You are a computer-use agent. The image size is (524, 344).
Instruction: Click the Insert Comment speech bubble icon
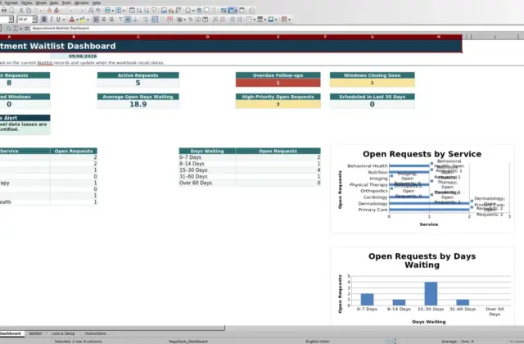click(x=206, y=11)
